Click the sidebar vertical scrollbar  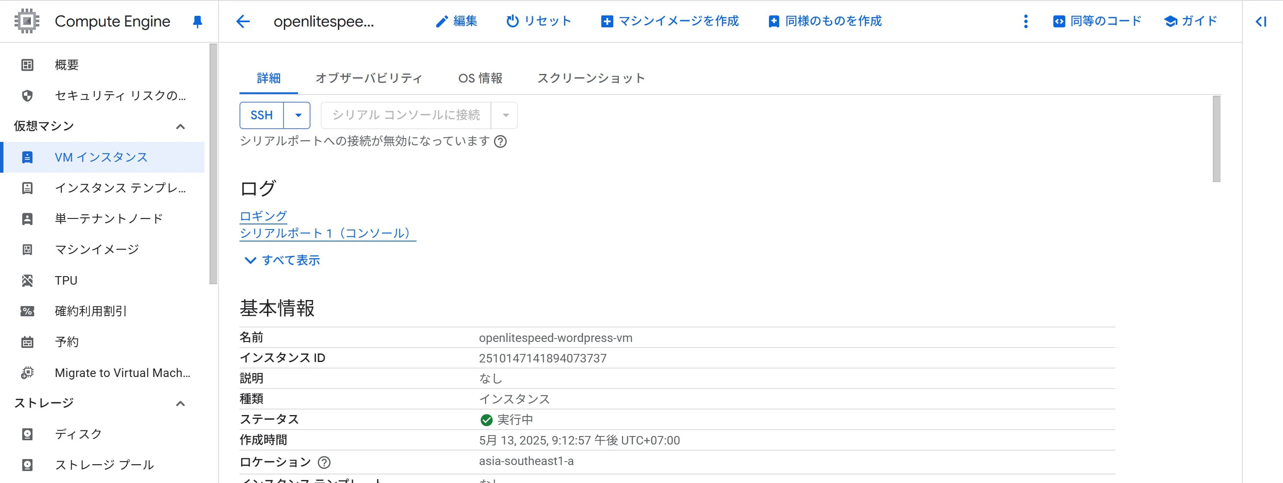tap(213, 164)
